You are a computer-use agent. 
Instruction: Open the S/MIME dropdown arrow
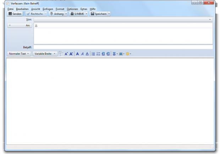point(87,14)
